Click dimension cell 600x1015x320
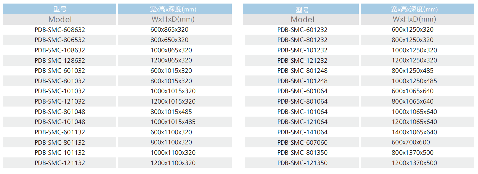 click(x=175, y=71)
